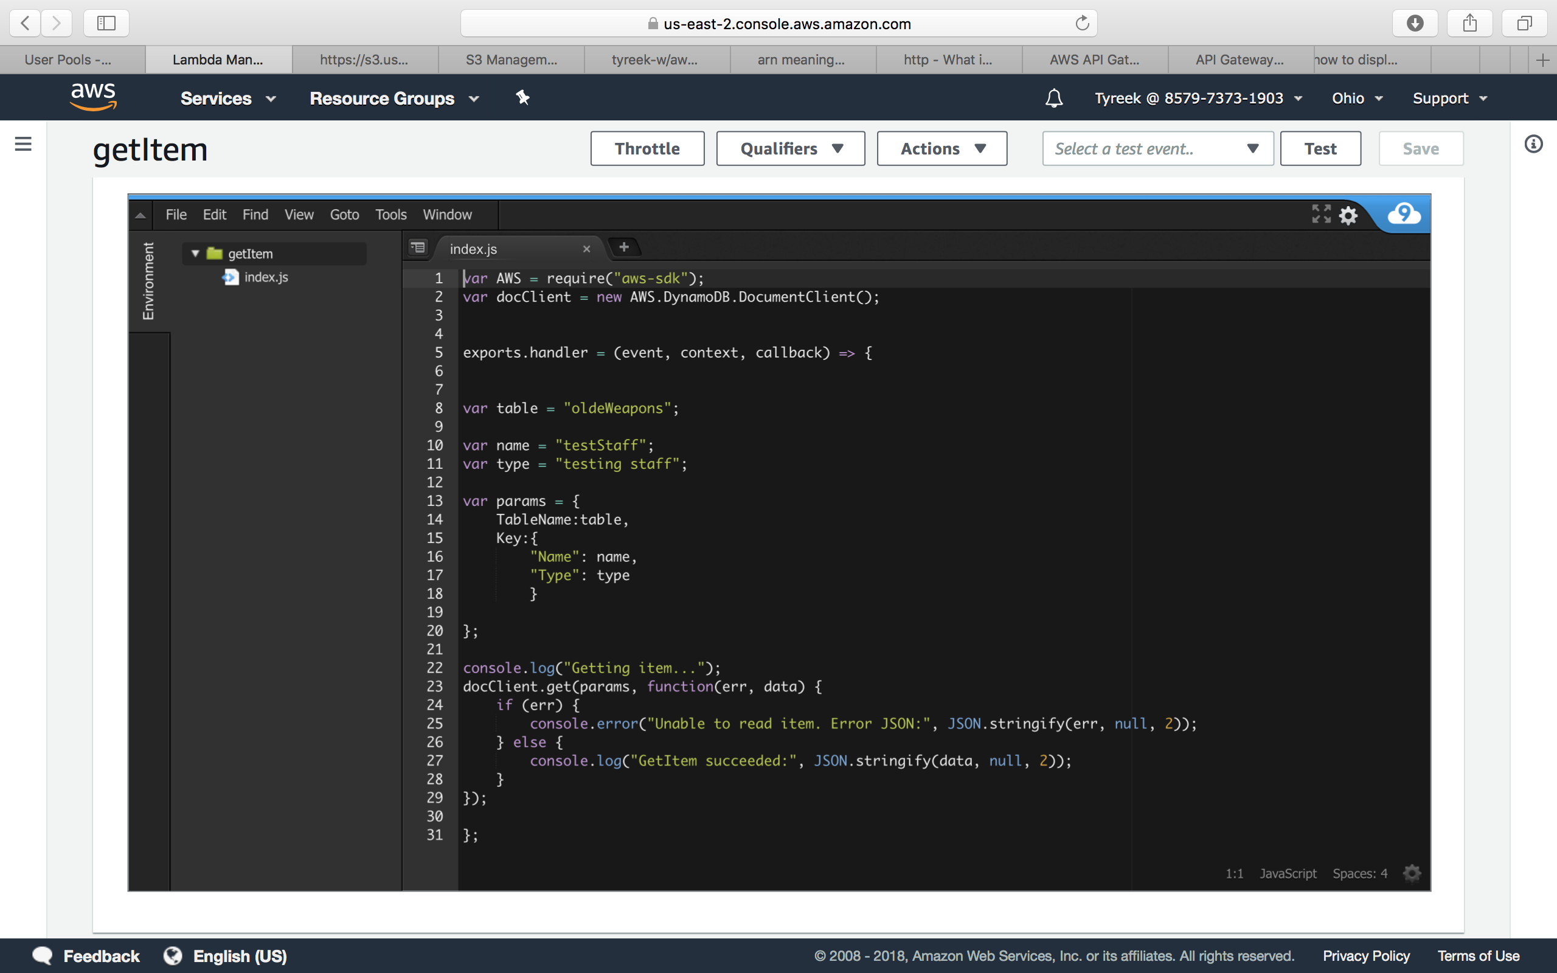Image resolution: width=1557 pixels, height=973 pixels.
Task: Open Select a test event dropdown
Action: pyautogui.click(x=1157, y=148)
